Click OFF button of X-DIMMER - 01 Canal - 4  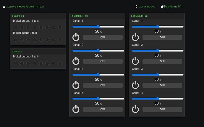(103, 110)
